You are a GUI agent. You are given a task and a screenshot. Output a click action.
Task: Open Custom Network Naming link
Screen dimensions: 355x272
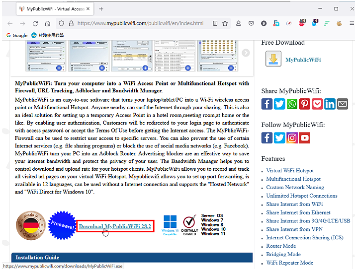(295, 187)
